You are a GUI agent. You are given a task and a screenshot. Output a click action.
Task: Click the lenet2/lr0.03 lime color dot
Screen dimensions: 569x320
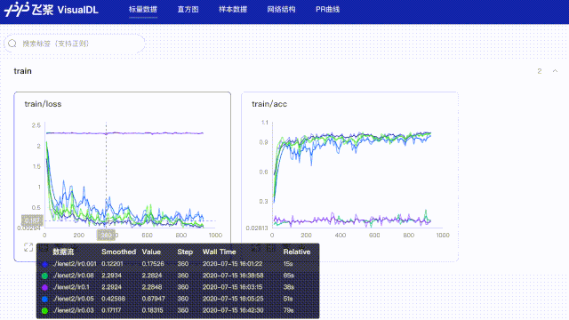click(x=44, y=310)
